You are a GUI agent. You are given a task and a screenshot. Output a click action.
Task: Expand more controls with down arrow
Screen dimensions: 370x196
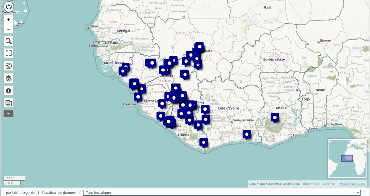(8, 113)
